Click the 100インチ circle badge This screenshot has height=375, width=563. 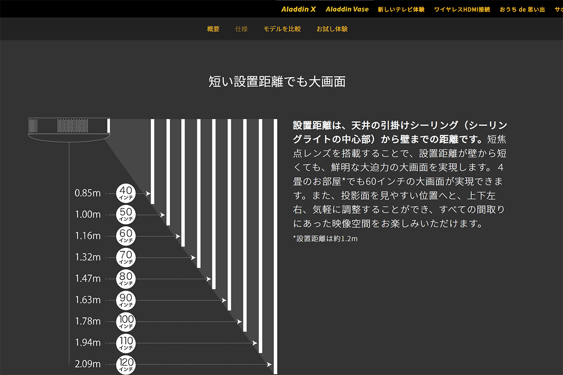(x=126, y=322)
